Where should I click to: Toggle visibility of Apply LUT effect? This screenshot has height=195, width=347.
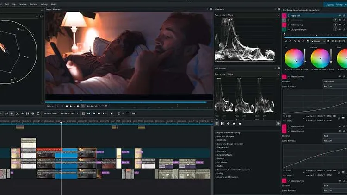pos(339,15)
